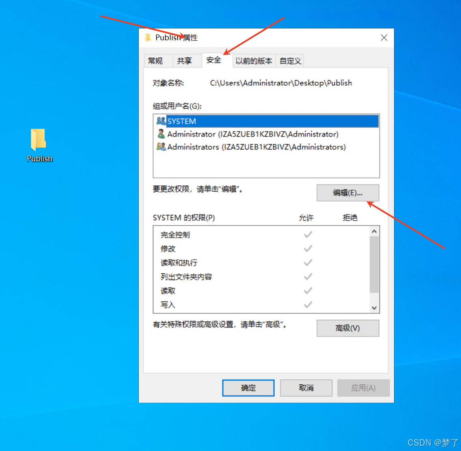The height and width of the screenshot is (451, 461).
Task: Click the SYSTEM group icon
Action: tap(161, 121)
